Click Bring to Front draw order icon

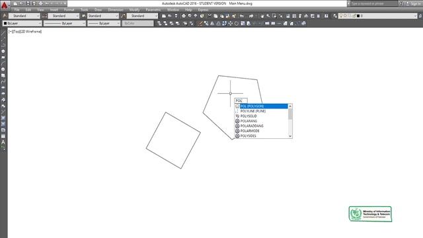click(x=159, y=24)
